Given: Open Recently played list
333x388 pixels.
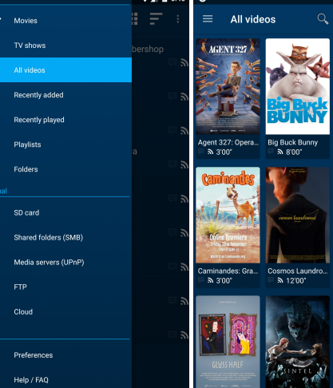Looking at the screenshot, I should coord(39,120).
